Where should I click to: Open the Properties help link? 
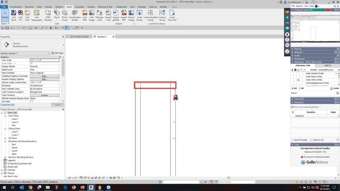point(7,105)
